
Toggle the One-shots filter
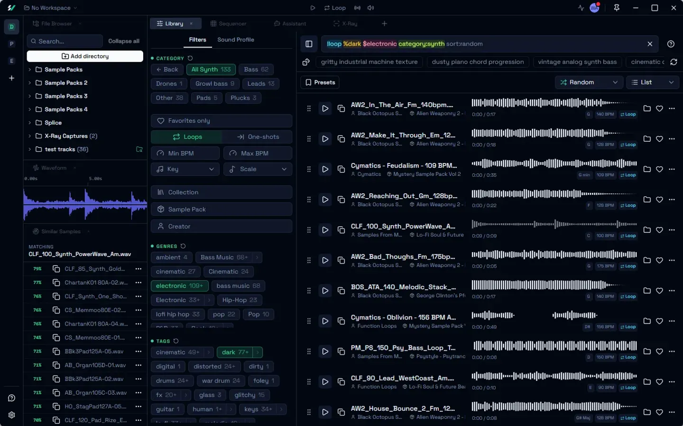pos(257,137)
